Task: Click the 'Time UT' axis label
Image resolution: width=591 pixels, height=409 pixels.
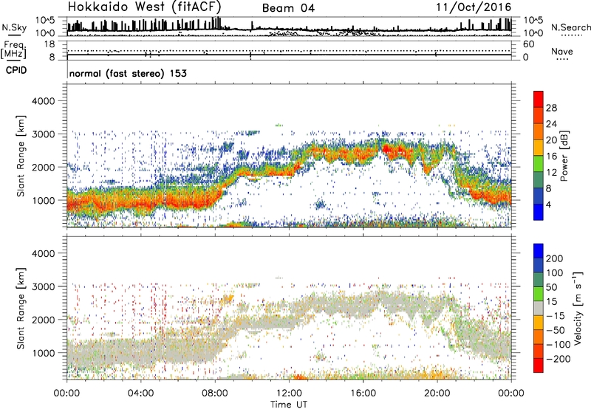Action: pyautogui.click(x=289, y=405)
